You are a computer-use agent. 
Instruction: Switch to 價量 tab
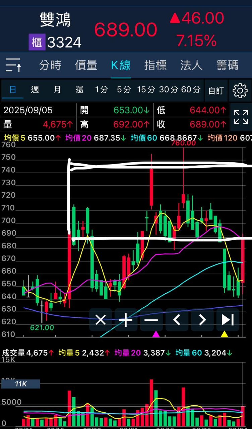click(86, 65)
